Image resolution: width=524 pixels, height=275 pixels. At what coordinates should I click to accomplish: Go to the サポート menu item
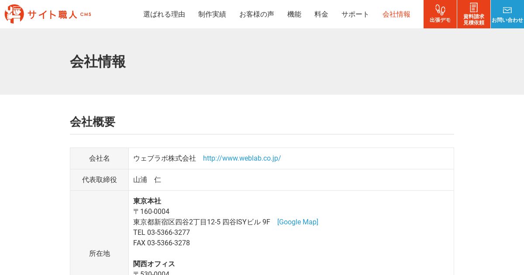[355, 14]
